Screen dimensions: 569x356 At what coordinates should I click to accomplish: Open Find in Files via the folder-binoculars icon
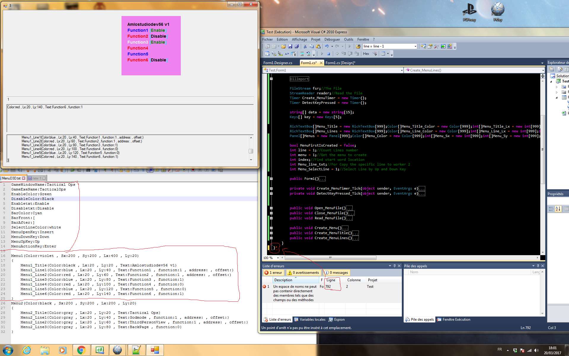point(358,46)
